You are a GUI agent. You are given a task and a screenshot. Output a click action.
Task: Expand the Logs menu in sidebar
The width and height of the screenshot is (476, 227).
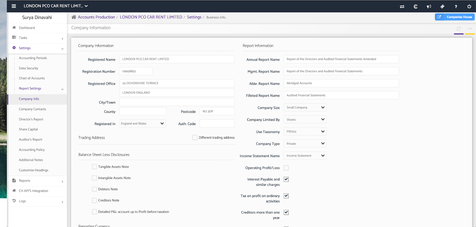coord(62,202)
